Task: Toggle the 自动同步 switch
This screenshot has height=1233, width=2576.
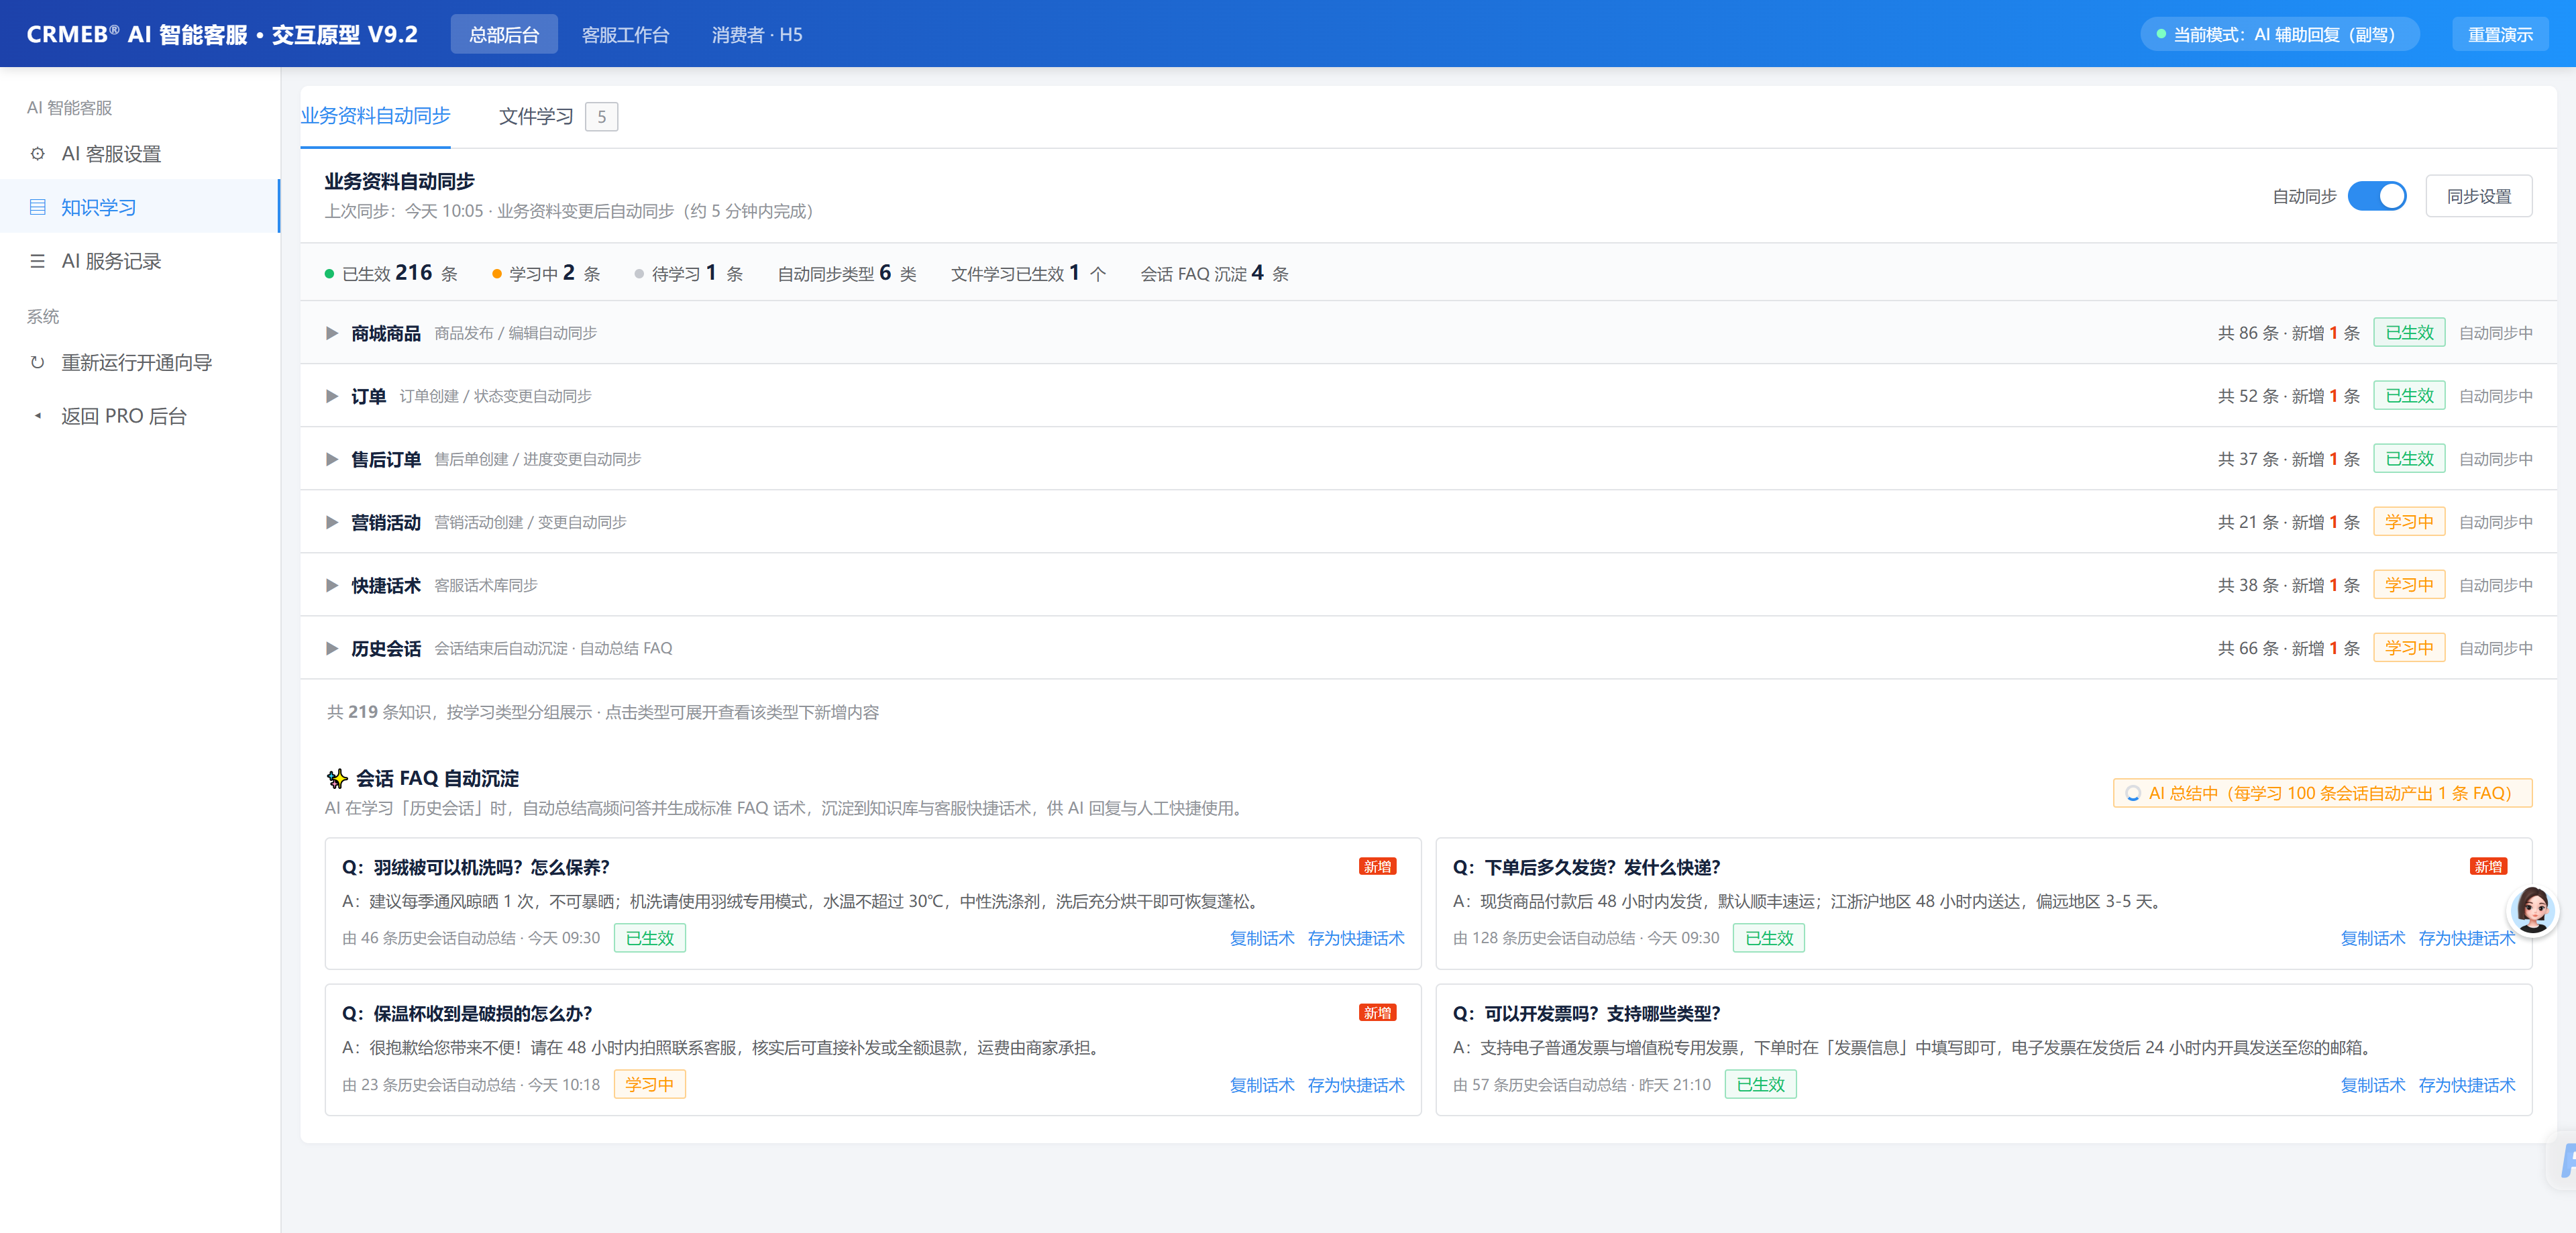Action: tap(2376, 196)
